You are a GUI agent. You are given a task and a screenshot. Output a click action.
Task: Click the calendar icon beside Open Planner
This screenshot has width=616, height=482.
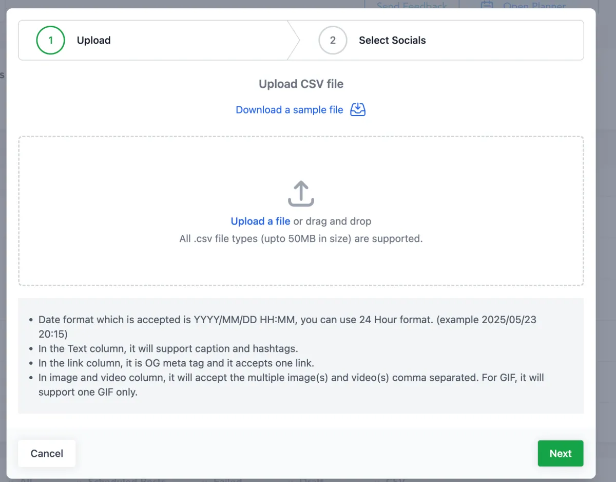487,5
